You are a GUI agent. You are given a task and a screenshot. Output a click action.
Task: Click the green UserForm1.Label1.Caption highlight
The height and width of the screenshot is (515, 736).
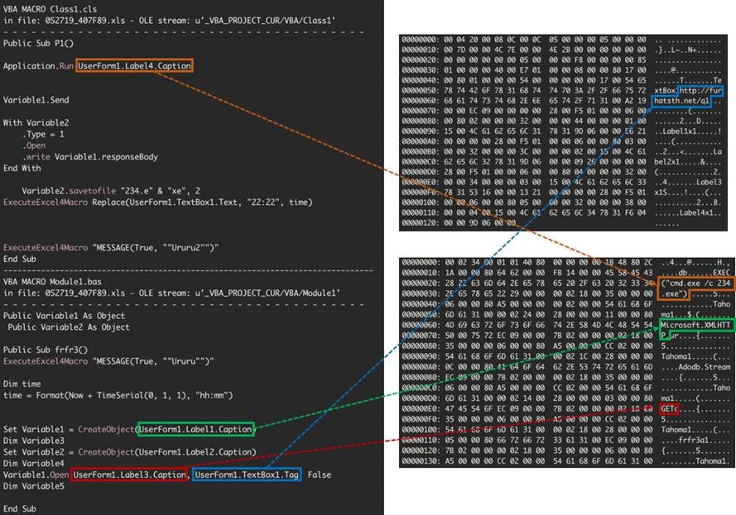pos(195,430)
